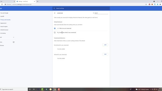
Task: Open Privacy and security section
Action: point(5,20)
